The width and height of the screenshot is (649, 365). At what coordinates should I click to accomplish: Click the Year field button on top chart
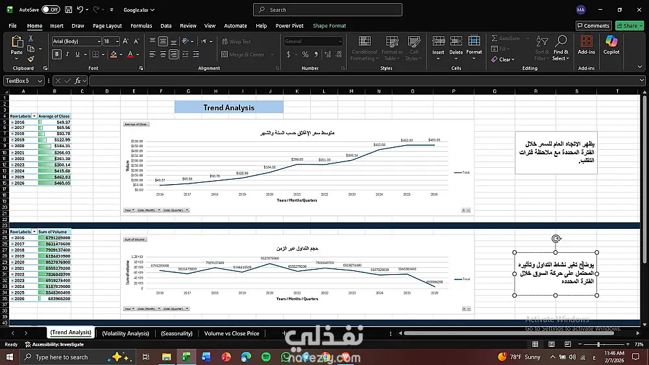pyautogui.click(x=129, y=210)
